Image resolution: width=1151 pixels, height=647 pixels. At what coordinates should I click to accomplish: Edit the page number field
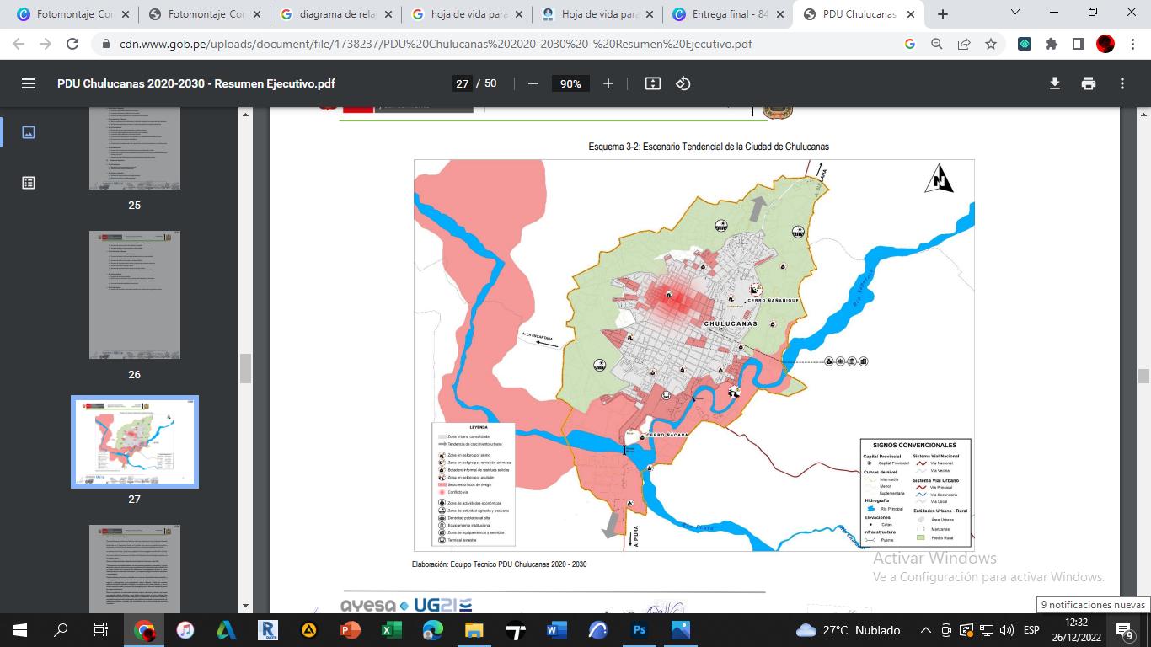coord(462,83)
